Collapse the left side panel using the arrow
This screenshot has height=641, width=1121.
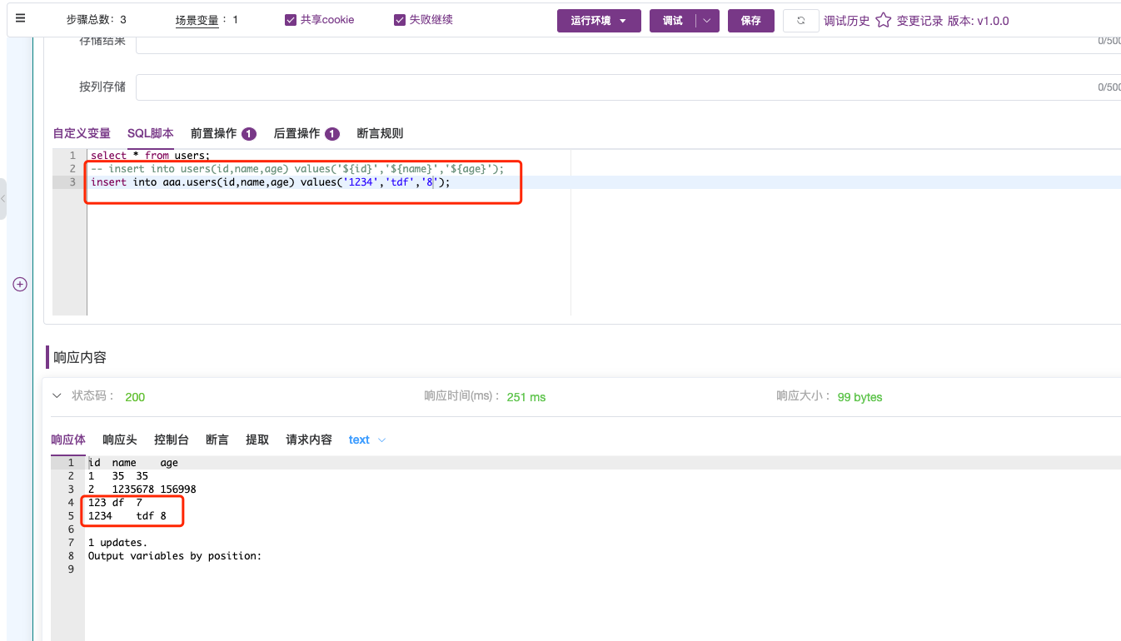pyautogui.click(x=3, y=200)
